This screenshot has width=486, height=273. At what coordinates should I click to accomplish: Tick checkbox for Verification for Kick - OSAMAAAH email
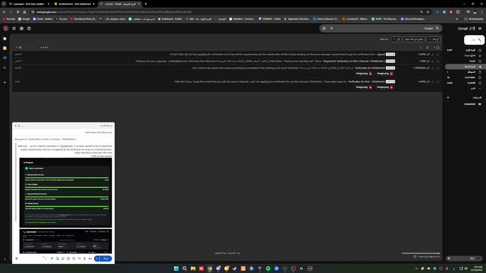pyautogui.click(x=438, y=82)
